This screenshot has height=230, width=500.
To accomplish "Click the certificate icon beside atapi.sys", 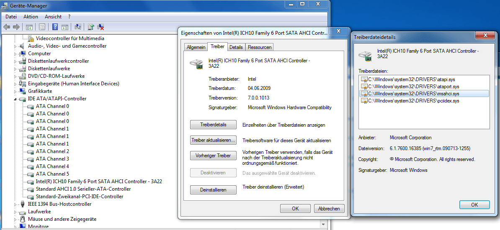I will click(364, 79).
